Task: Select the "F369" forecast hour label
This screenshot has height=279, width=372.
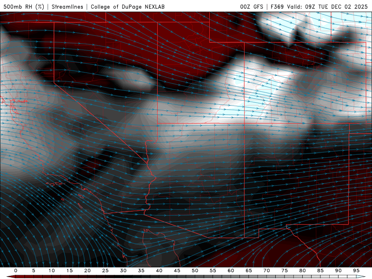Action: click(277, 7)
